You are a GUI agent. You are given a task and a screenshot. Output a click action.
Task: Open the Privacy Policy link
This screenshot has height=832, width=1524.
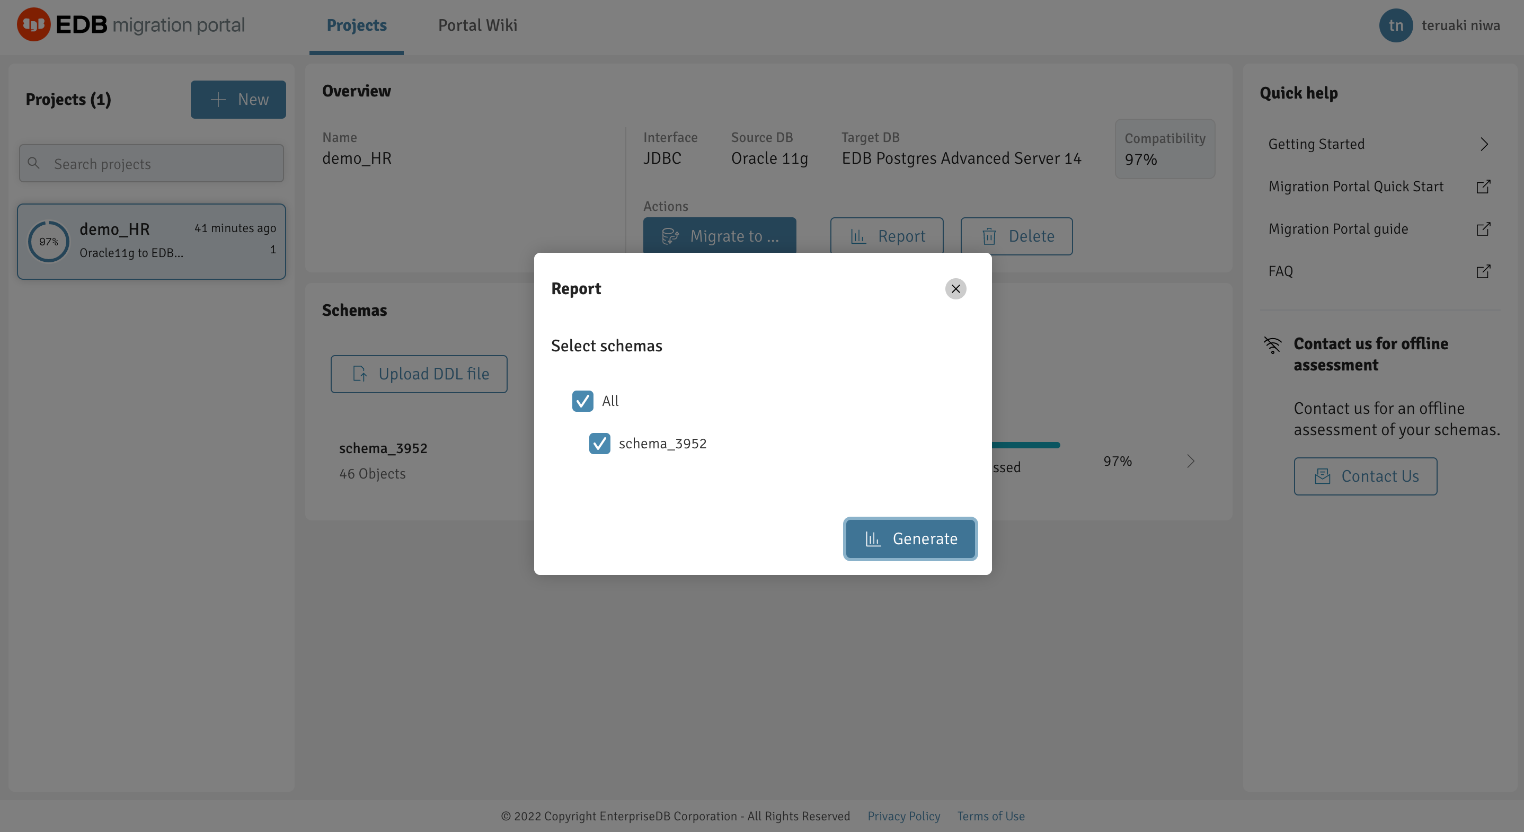click(x=903, y=816)
